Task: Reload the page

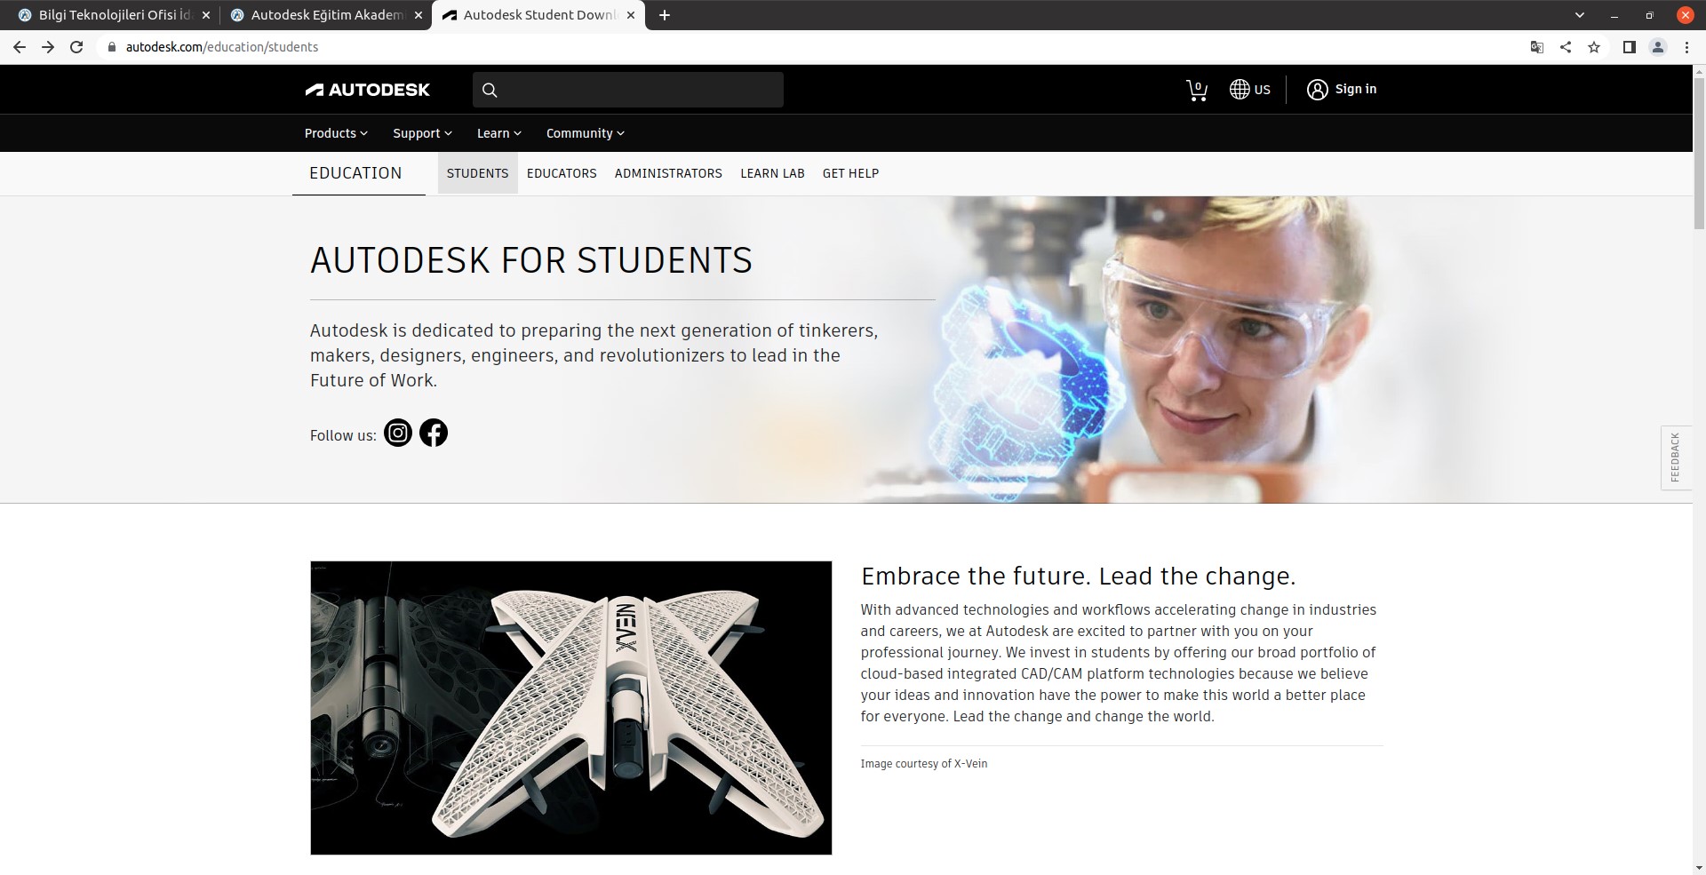Action: (x=76, y=47)
